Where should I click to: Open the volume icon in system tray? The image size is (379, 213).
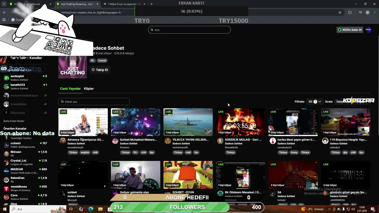(353, 209)
